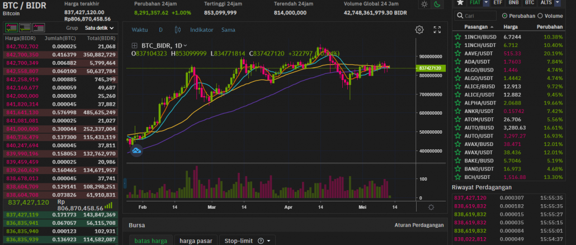Open the BAKE/BUSD pair row
The width and height of the screenshot is (576, 245).
click(x=508, y=161)
